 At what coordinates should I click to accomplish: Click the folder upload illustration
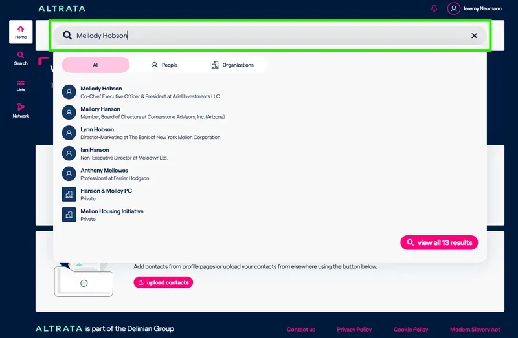[x=84, y=280]
